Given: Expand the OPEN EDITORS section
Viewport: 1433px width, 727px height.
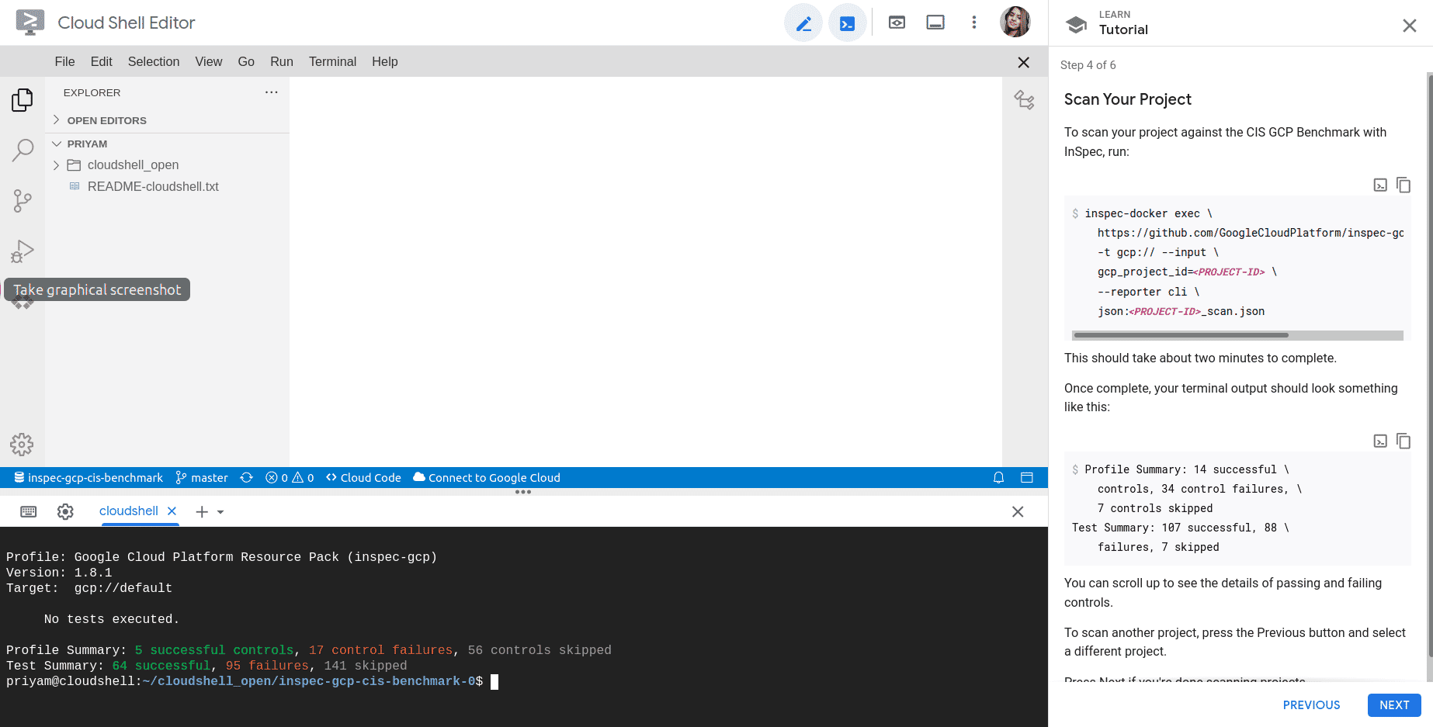Looking at the screenshot, I should tap(167, 120).
